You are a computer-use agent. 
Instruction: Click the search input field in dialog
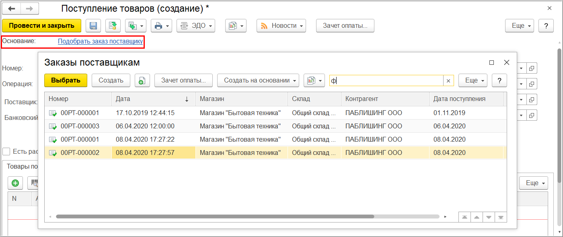(386, 80)
